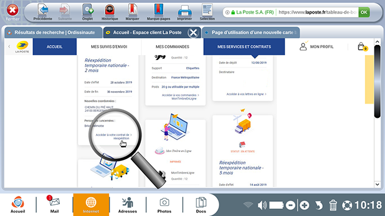Screen dimensions: 385x216
Task: Click the speaker volume icon
Action: click(x=262, y=205)
